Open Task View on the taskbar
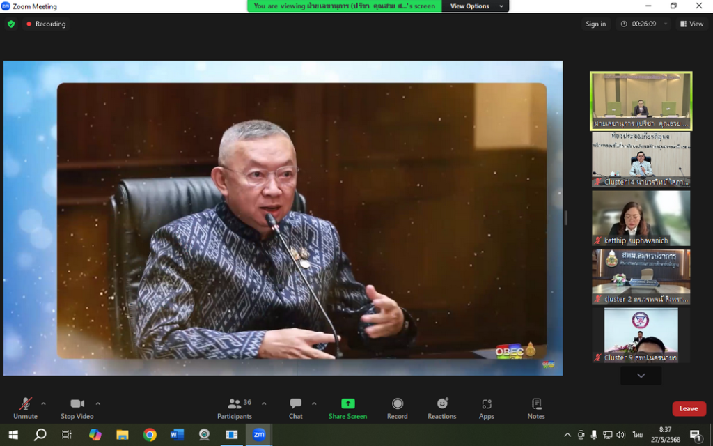Screen dimensions: 713x446 pos(67,435)
